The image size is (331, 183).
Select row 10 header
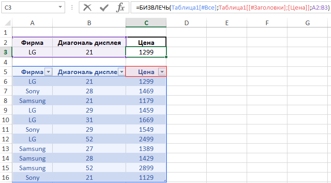pos(6,120)
